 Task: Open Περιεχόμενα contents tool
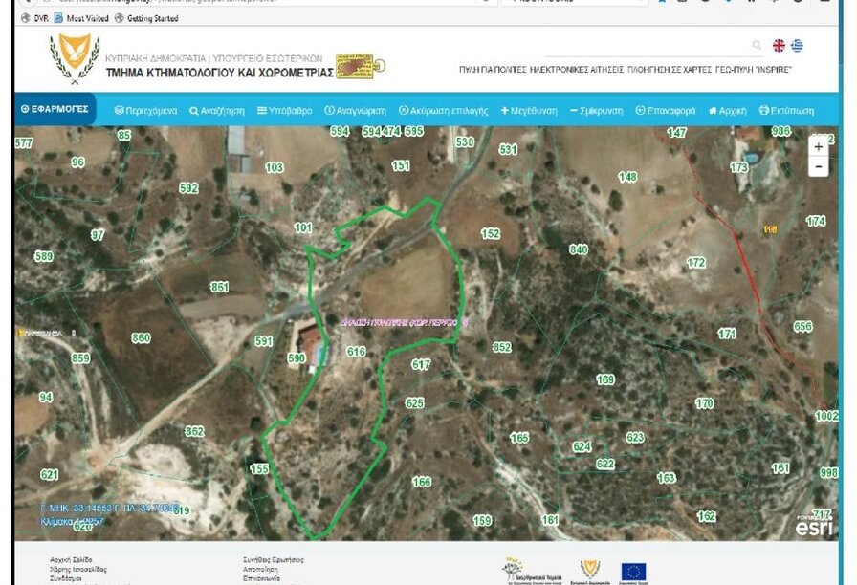(x=145, y=110)
